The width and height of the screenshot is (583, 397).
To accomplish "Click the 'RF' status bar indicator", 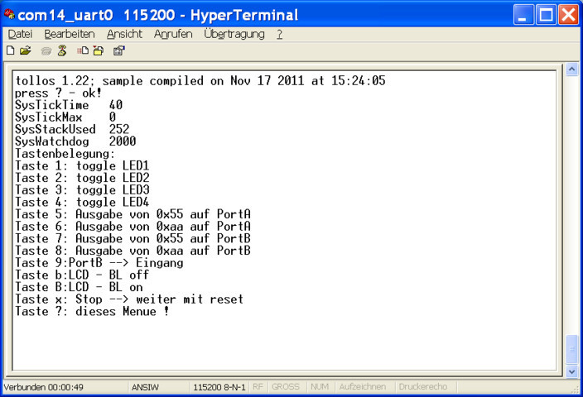I will [258, 387].
